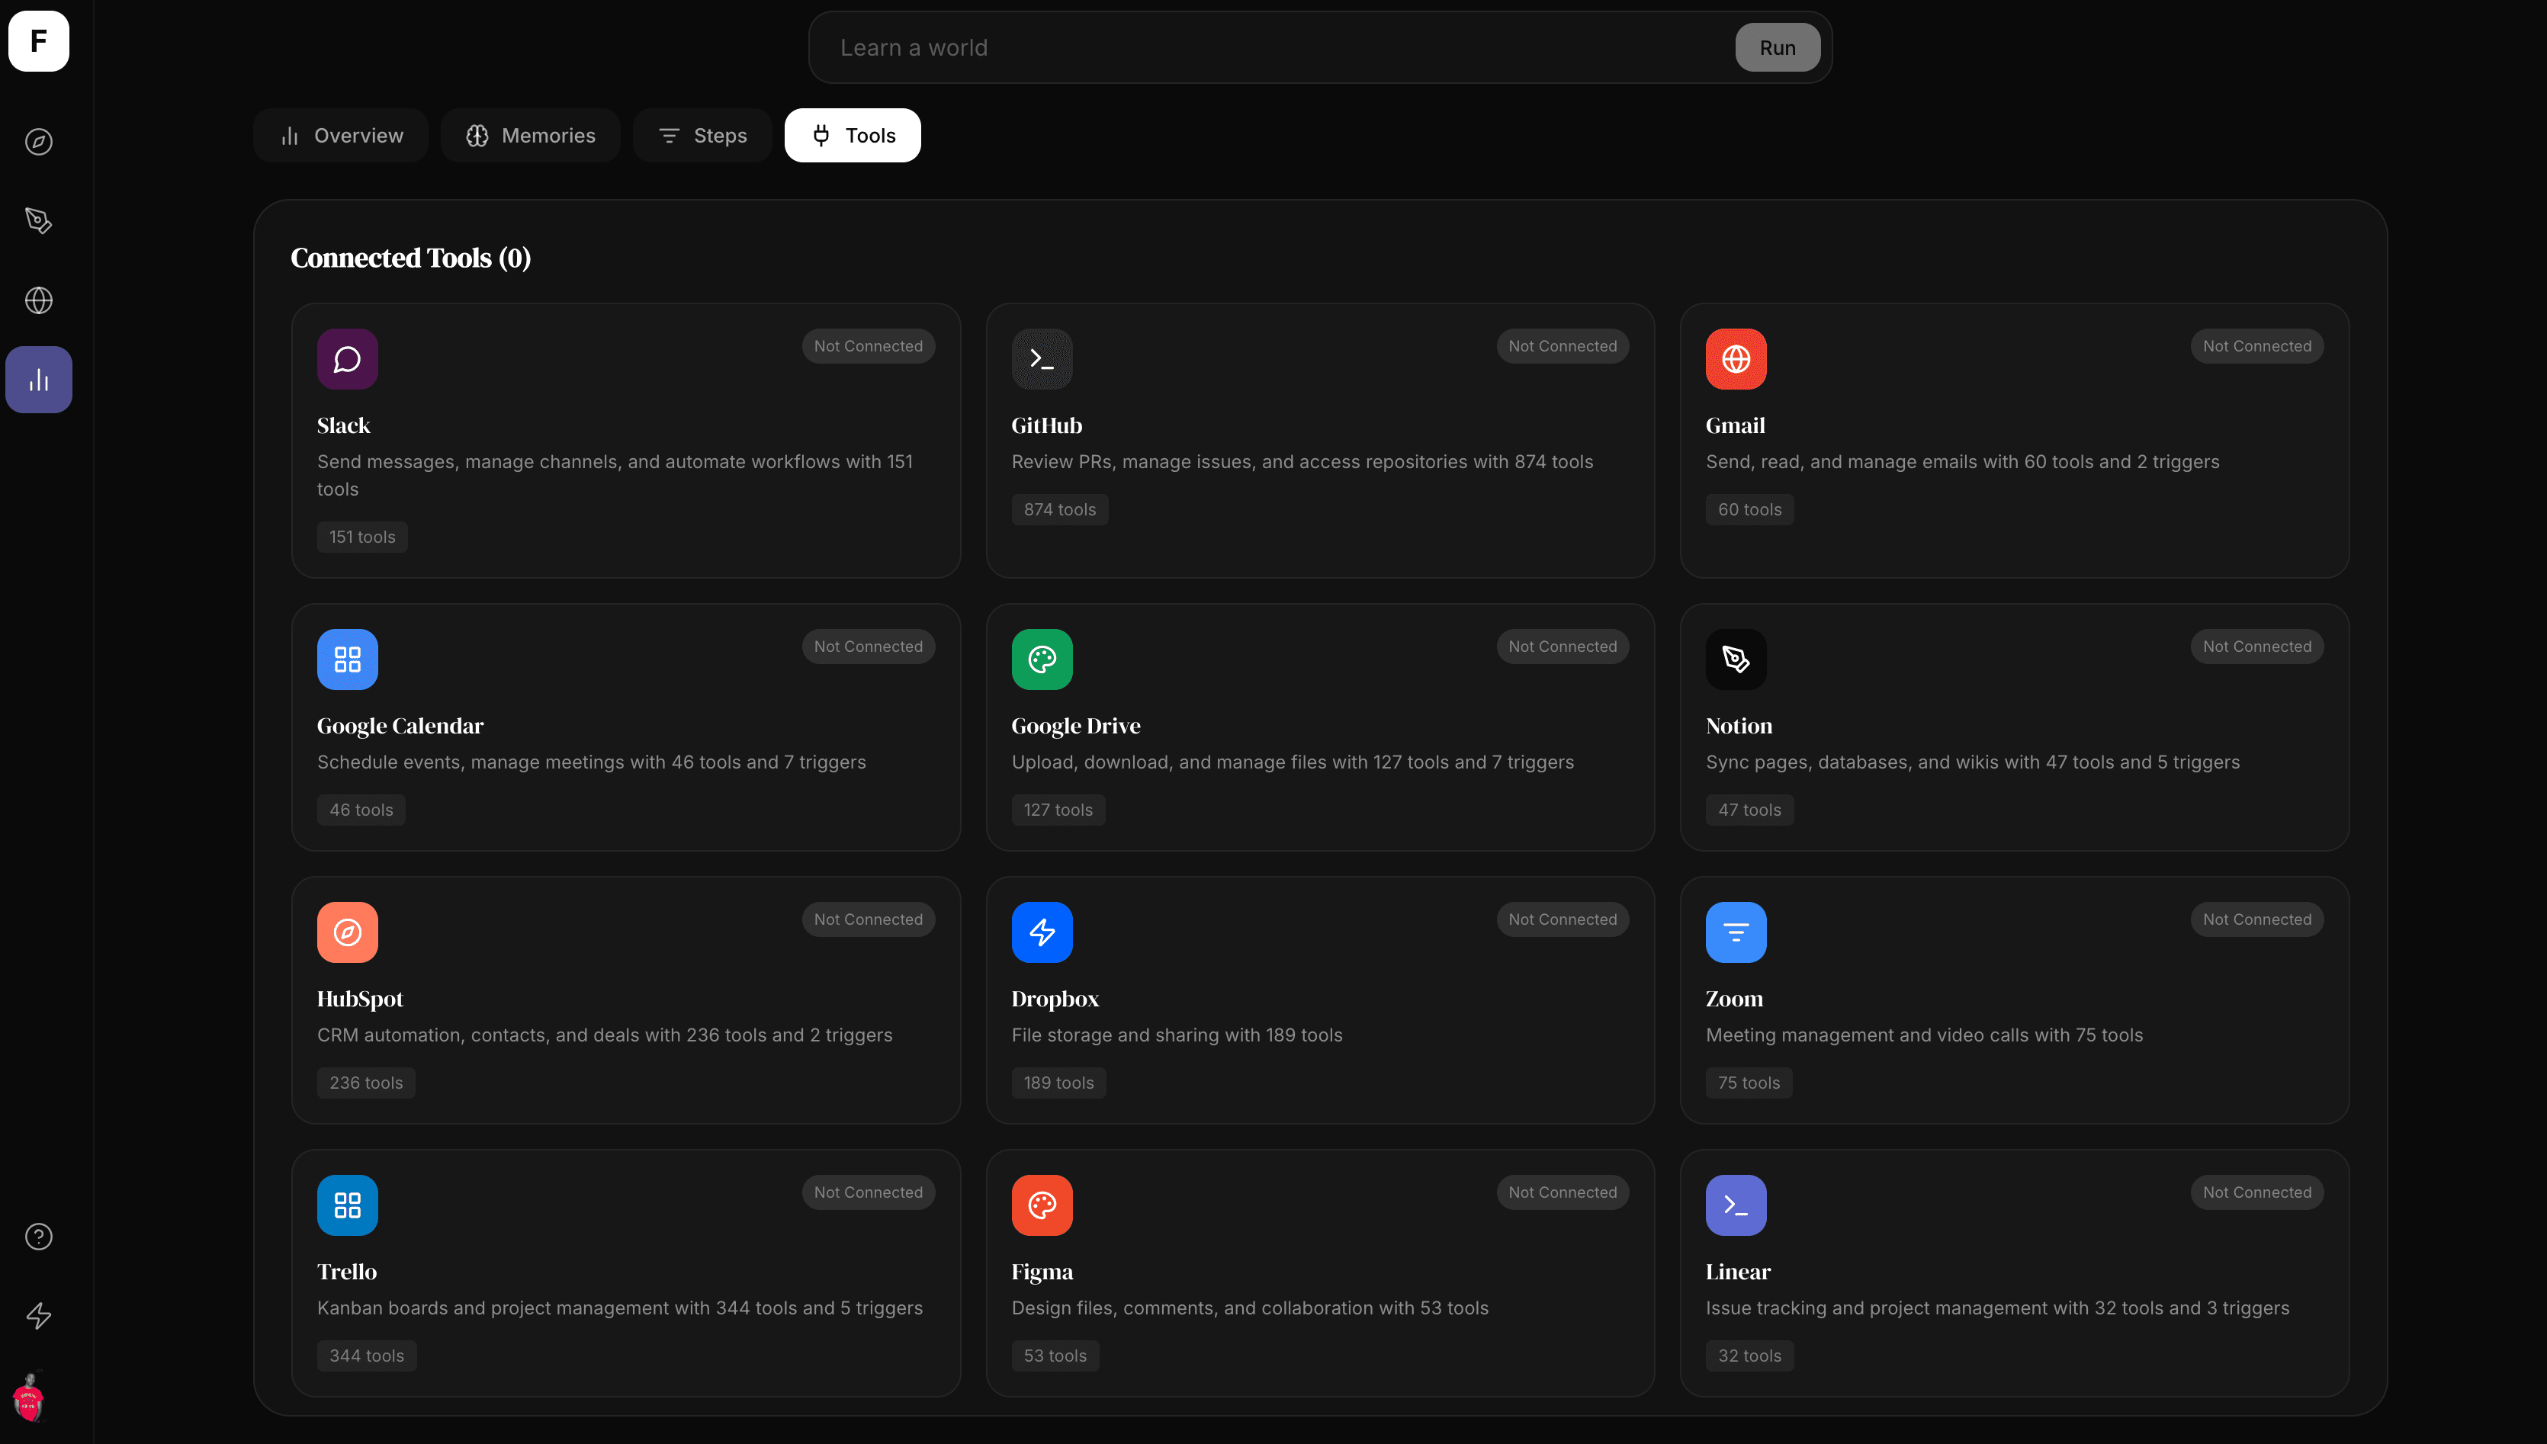Open the help question mark icon
2547x1444 pixels.
tap(39, 1237)
